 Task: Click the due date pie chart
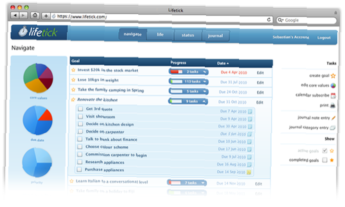coord(38,120)
